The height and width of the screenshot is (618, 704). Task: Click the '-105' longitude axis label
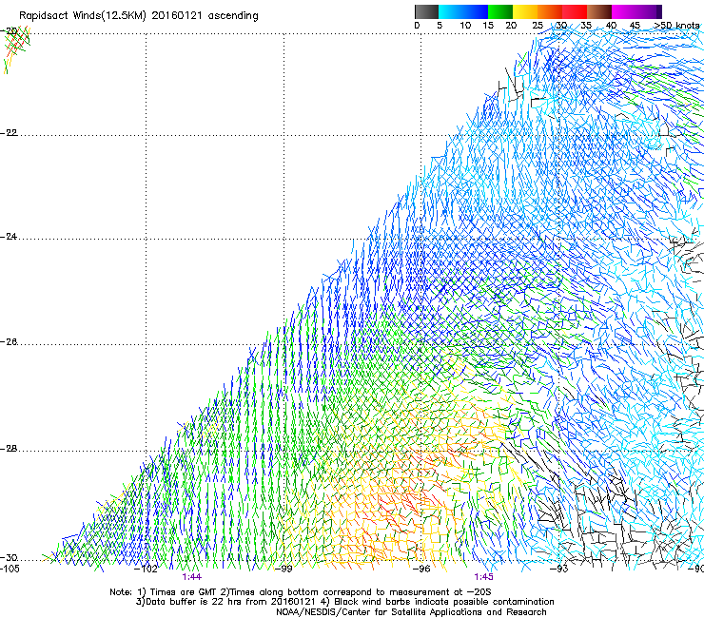click(10, 569)
